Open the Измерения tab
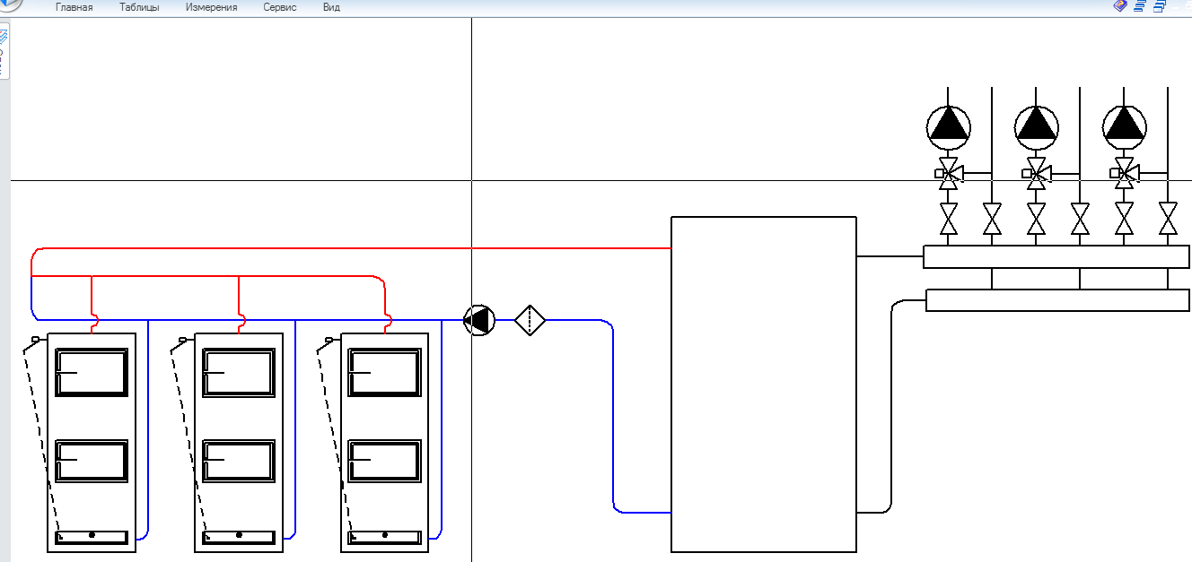Screen dimensions: 1192x562 212,7
